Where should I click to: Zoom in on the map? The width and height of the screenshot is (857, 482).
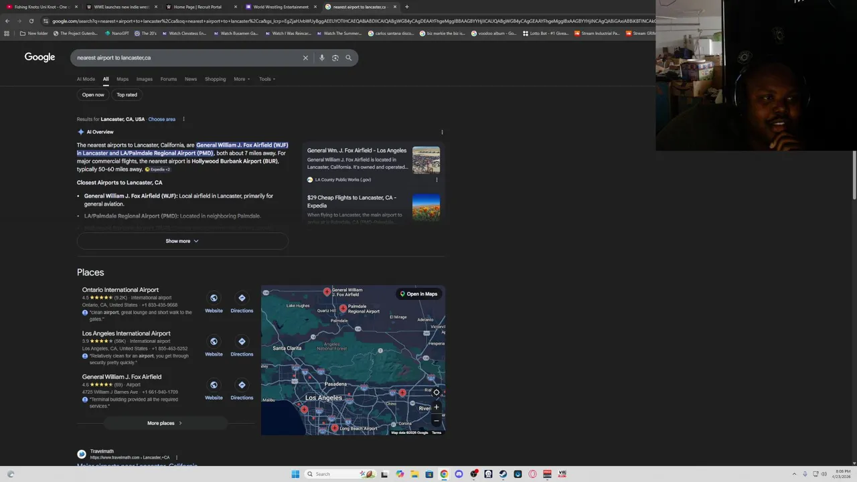coord(437,407)
